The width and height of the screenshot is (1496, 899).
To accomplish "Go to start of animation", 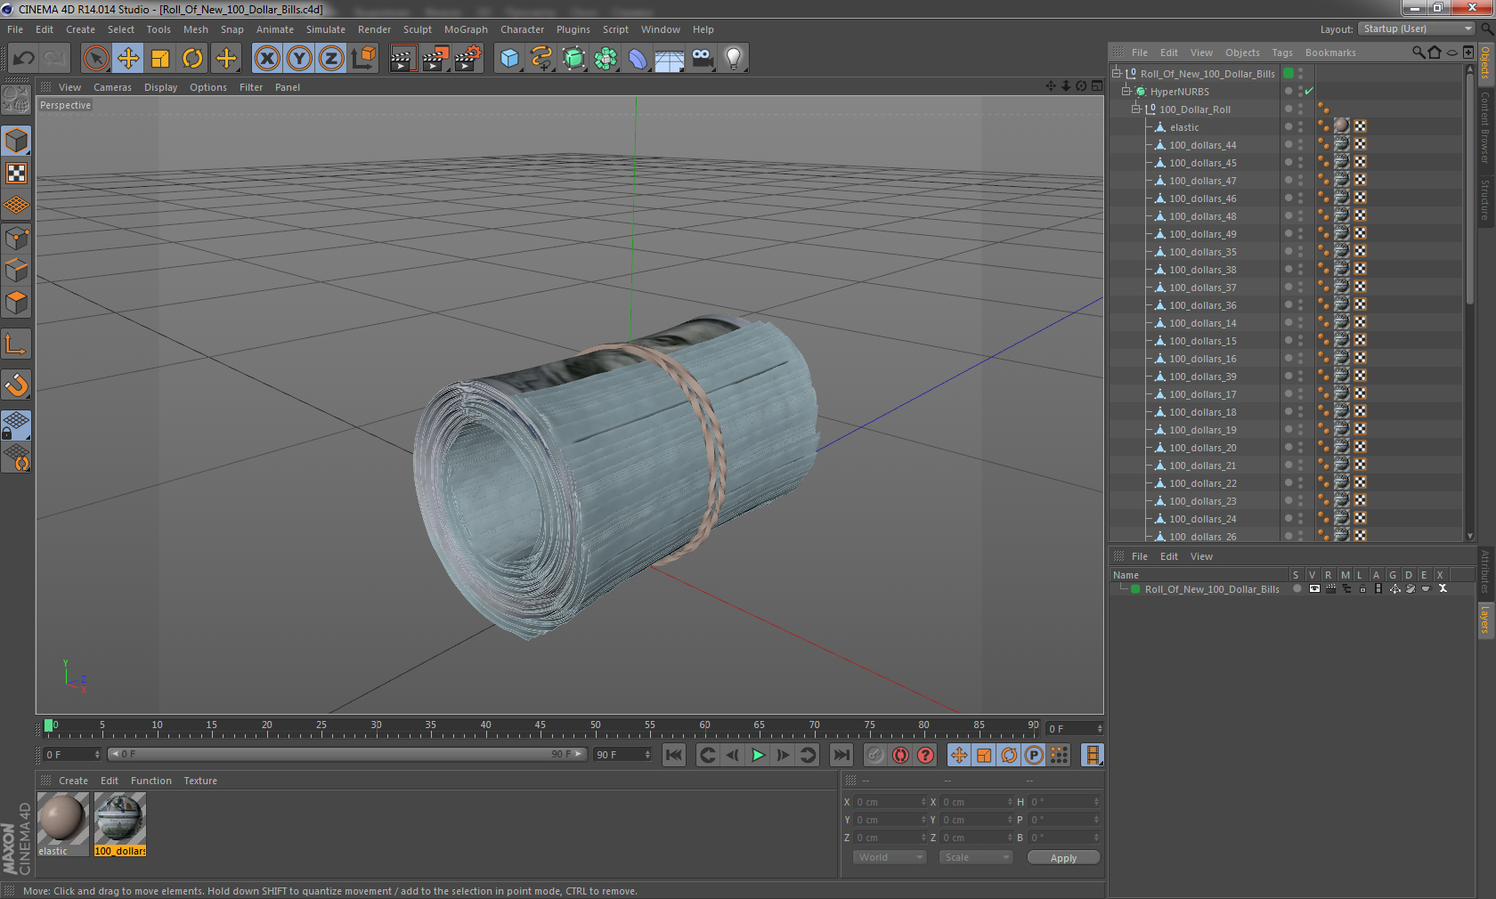I will pyautogui.click(x=674, y=755).
